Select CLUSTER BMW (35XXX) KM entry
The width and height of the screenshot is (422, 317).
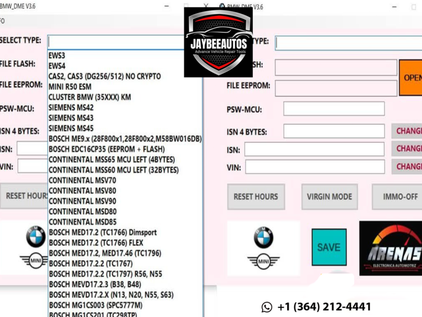90,97
